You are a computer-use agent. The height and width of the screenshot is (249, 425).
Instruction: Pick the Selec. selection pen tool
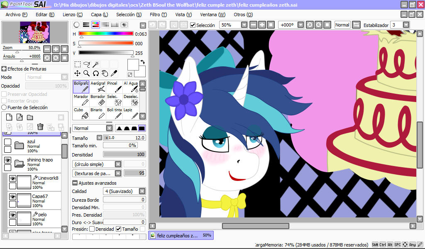pos(114,100)
